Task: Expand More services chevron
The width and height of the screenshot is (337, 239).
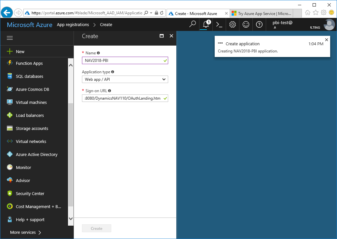Action: click(x=40, y=232)
